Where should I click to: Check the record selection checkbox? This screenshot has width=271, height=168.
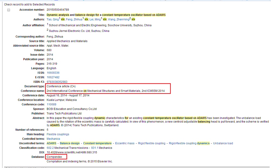tap(9, 10)
